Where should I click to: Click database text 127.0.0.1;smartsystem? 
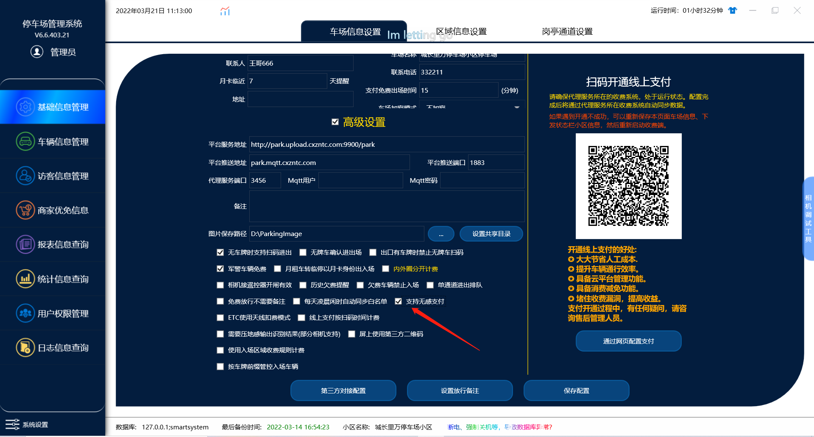pyautogui.click(x=175, y=427)
